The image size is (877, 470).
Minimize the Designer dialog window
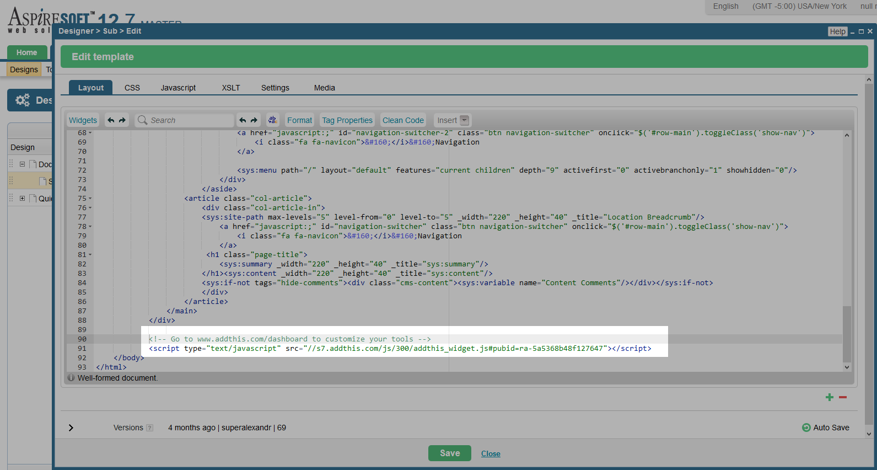[852, 32]
